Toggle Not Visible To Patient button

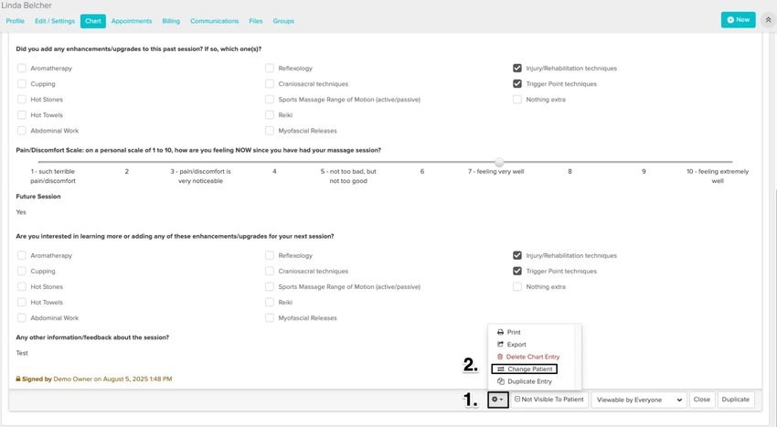549,400
